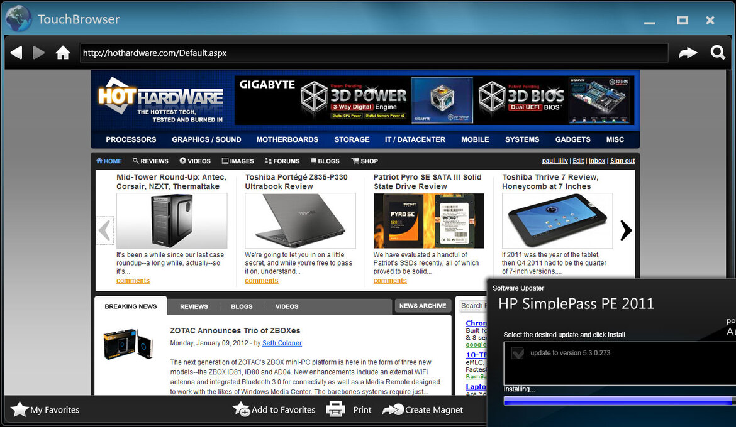Image resolution: width=736 pixels, height=427 pixels.
Task: Click the share arrow icon beside address bar
Action: click(x=688, y=53)
